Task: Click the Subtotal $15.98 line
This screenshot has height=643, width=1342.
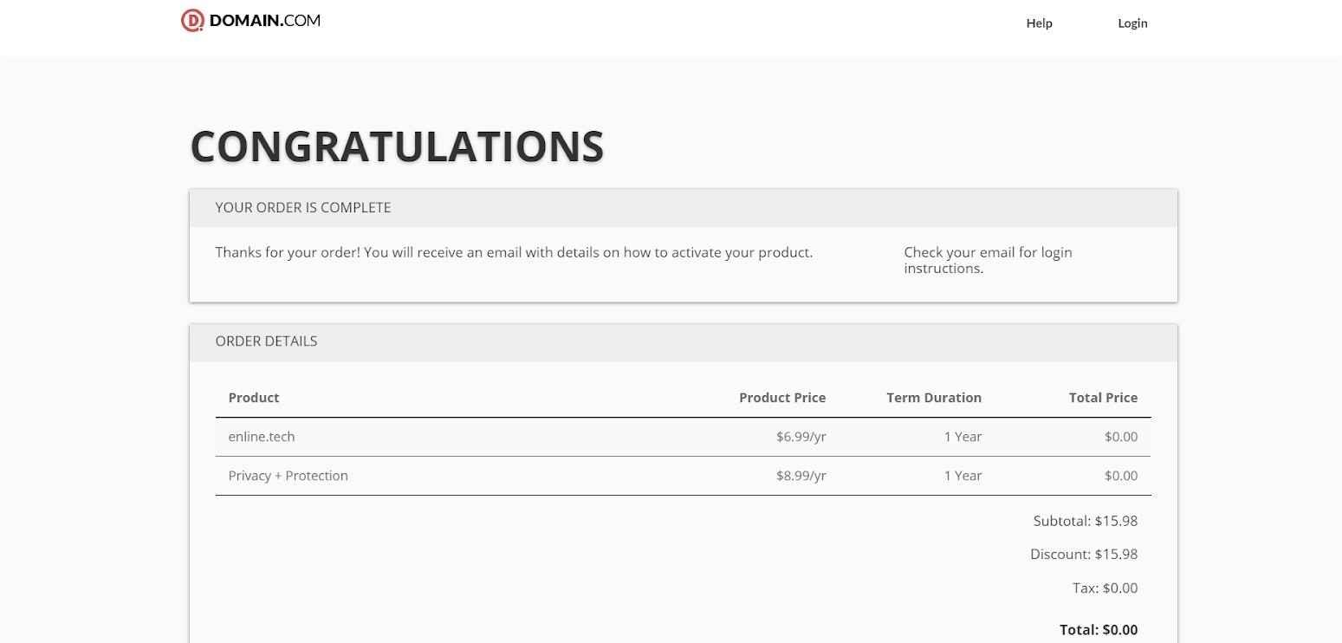Action: (1085, 522)
